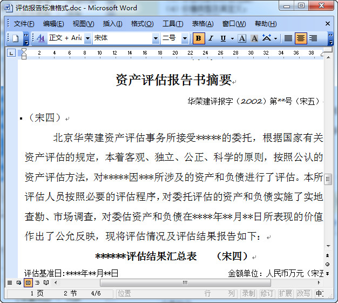The image size is (338, 303).
Task: Click the Word document icon in title bar
Action: pyautogui.click(x=9, y=8)
